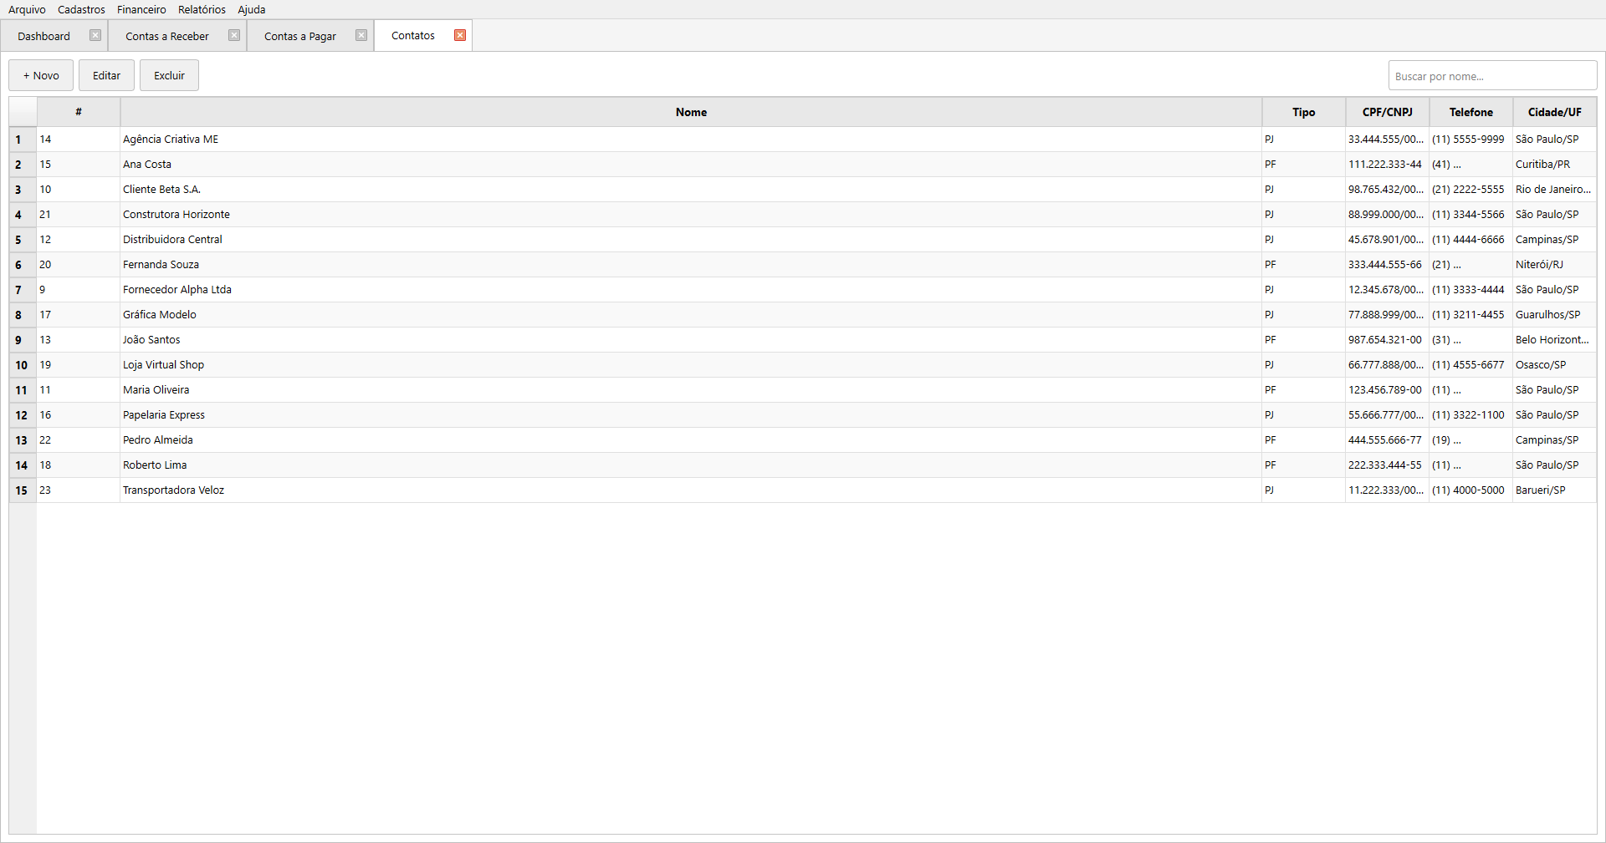Close the Contatos tab
This screenshot has height=843, width=1606.
[x=460, y=36]
